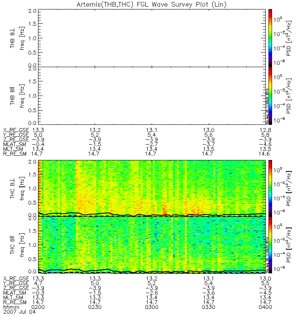Click the MLAT_SM value -2.6
This screenshot has width=297, height=316.
coord(152,293)
